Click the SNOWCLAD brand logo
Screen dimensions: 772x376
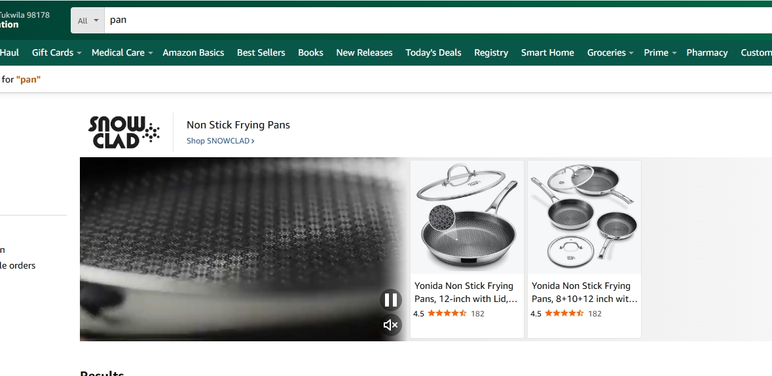(124, 132)
